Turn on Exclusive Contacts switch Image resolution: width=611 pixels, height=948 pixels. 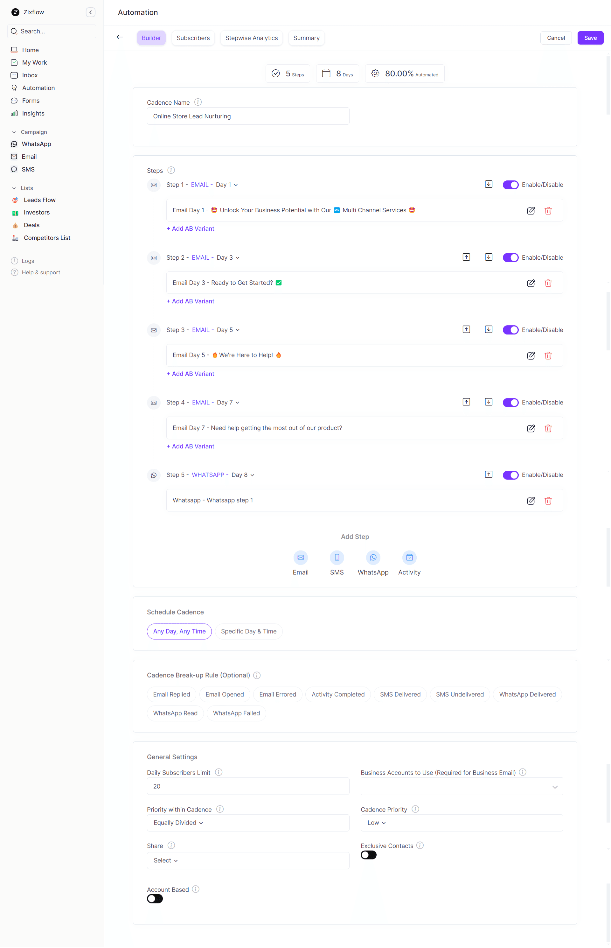click(368, 855)
